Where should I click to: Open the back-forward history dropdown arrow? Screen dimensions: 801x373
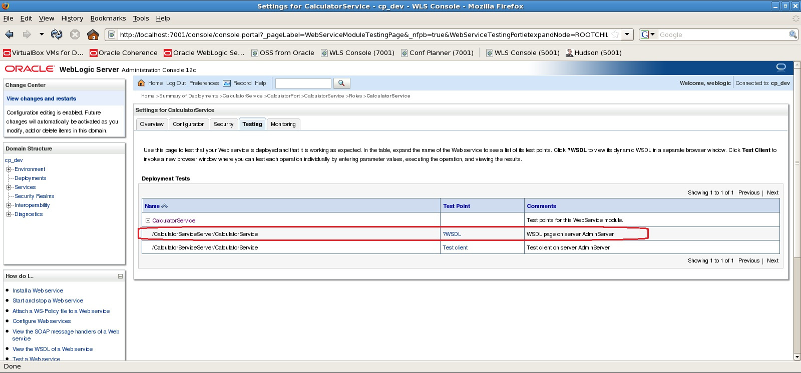click(x=42, y=34)
